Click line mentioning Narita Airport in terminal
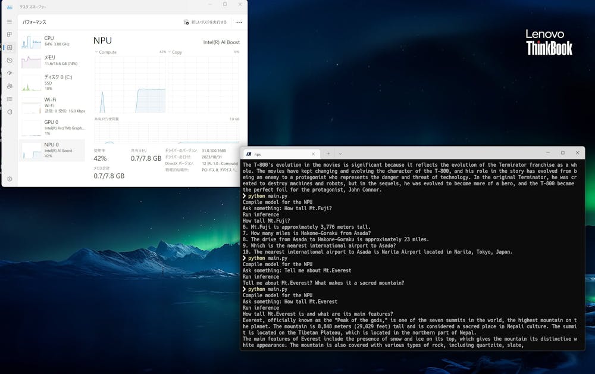 (x=378, y=252)
